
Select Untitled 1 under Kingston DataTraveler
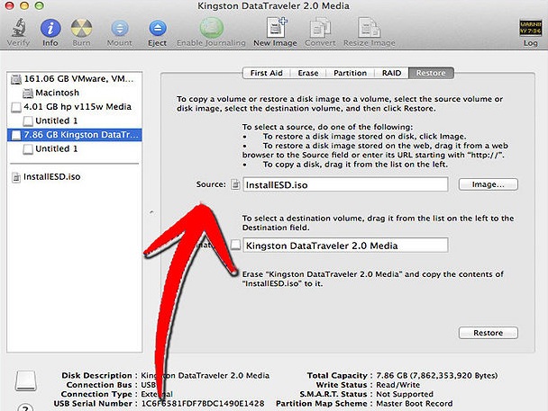coord(74,149)
